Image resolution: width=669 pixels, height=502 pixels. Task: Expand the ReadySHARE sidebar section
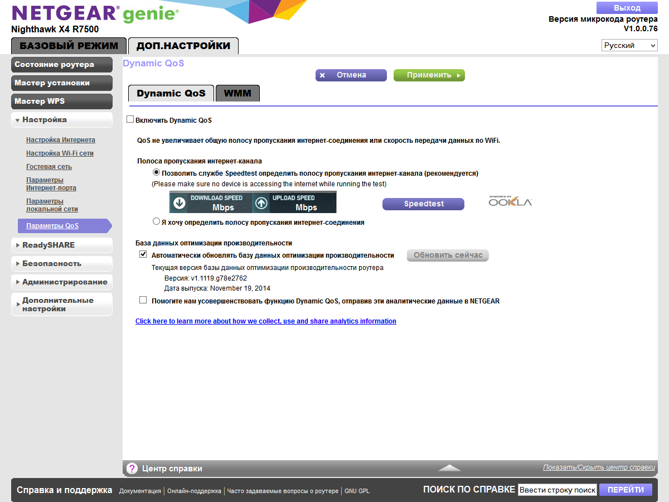pos(62,245)
